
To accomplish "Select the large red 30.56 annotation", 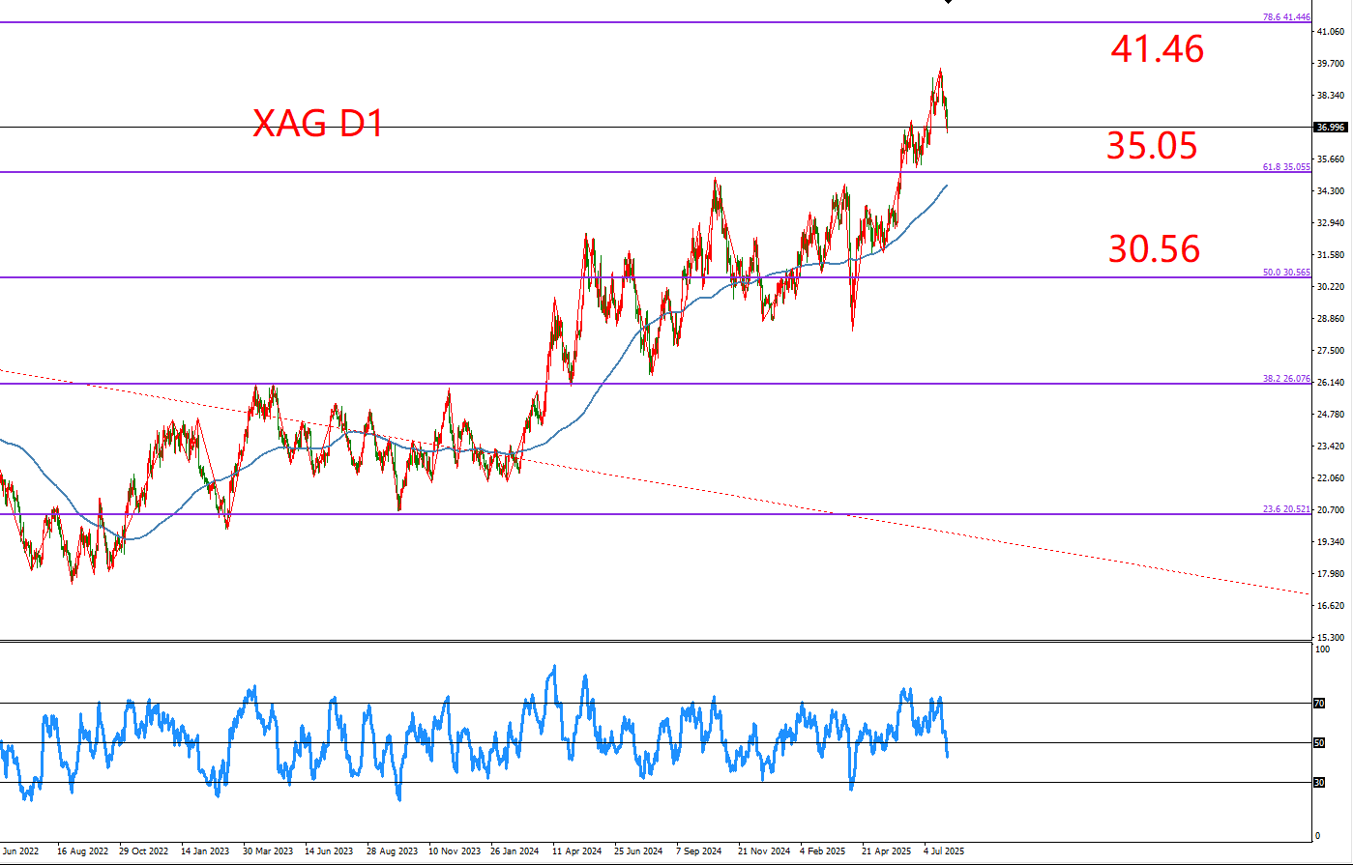I will click(1155, 250).
